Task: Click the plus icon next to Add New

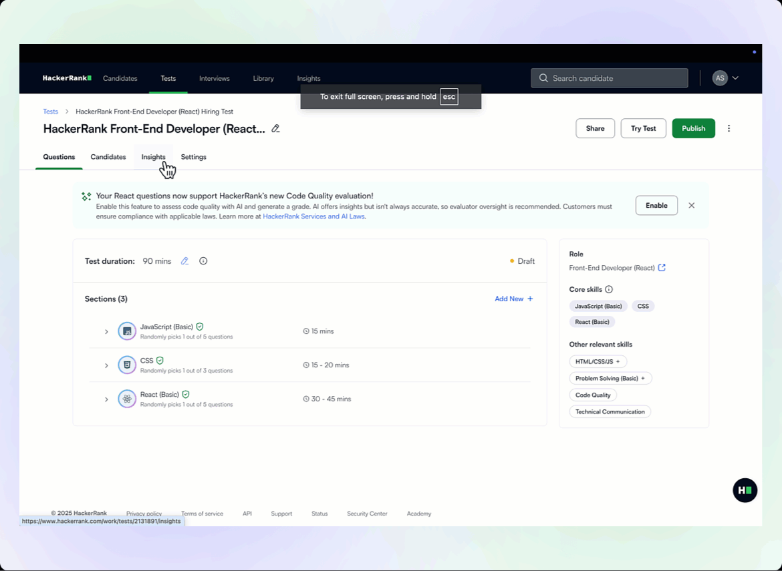Action: [530, 299]
